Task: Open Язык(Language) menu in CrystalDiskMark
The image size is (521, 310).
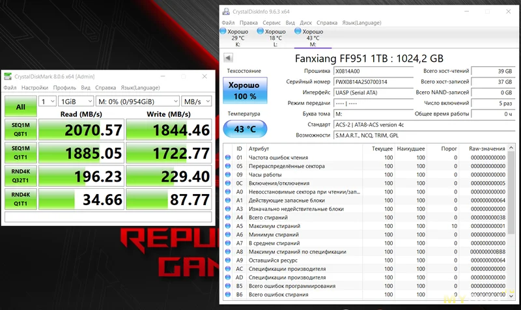Action: [140, 88]
